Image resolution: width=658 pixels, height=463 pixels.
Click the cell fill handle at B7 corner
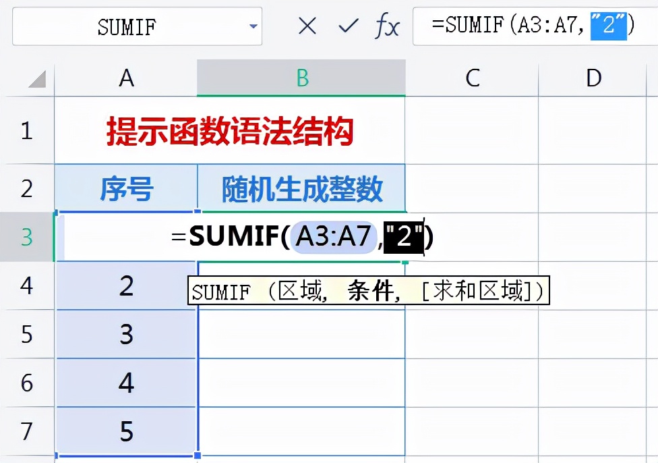[198, 455]
